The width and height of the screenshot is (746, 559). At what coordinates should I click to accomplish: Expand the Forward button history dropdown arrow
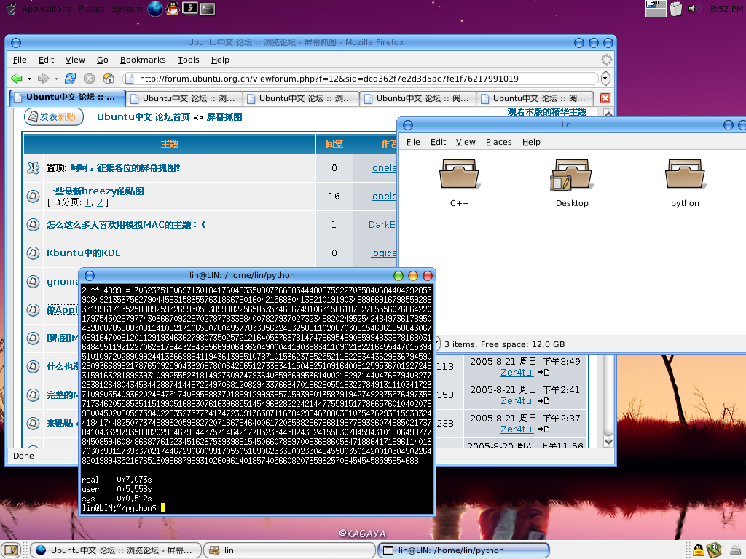pos(56,79)
